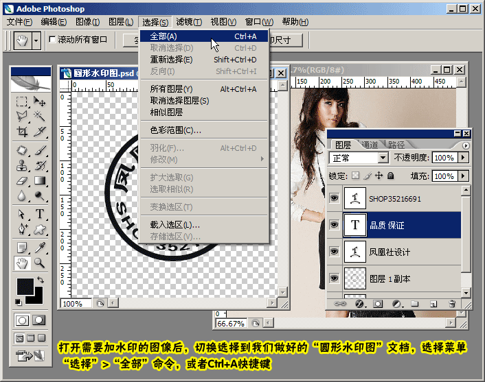Open the 文件(F) menu

(19, 22)
